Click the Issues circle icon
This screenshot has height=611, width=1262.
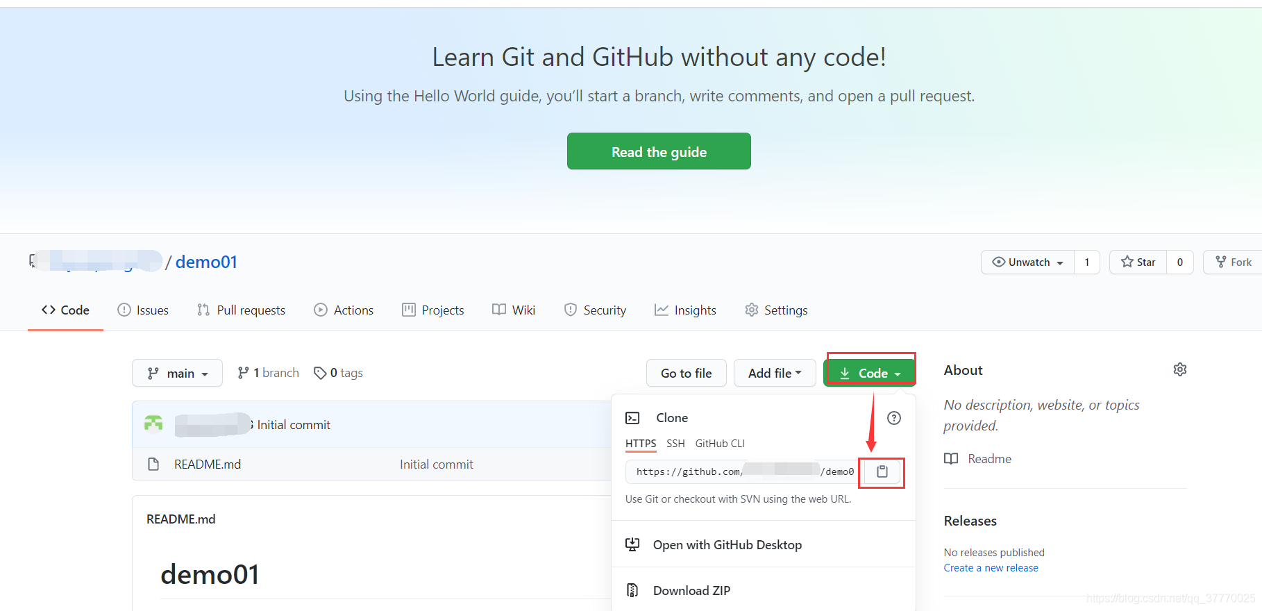[x=124, y=310]
